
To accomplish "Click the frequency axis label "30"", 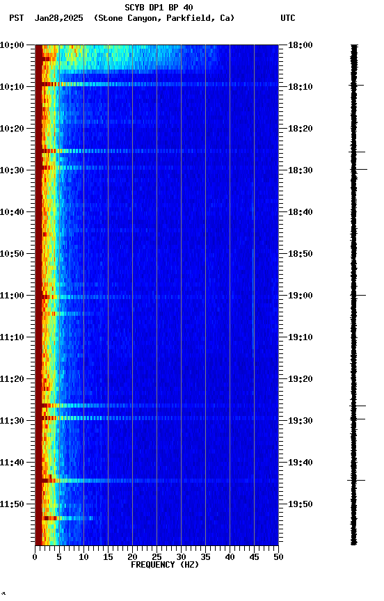I will (x=181, y=557).
